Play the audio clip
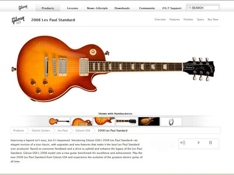The height and width of the screenshot is (175, 234). point(199,143)
